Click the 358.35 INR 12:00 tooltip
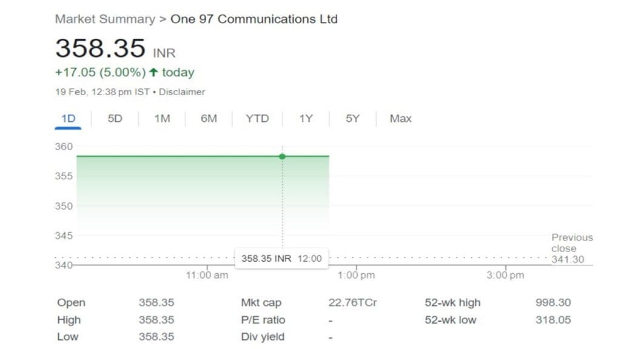 [x=281, y=258]
